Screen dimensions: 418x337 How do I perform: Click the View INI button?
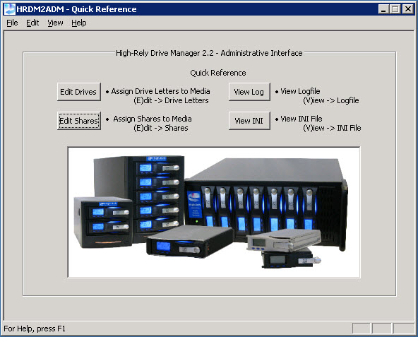(249, 121)
